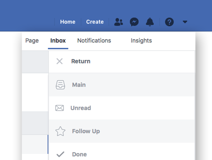
Task: Click the Follow Up star icon
Action: tap(60, 131)
